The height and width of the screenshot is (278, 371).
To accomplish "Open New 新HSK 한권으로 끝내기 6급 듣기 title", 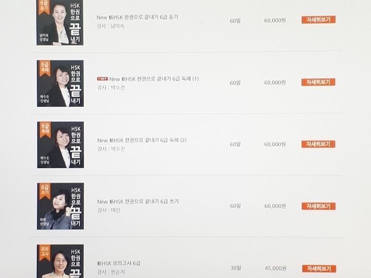I will point(138,17).
